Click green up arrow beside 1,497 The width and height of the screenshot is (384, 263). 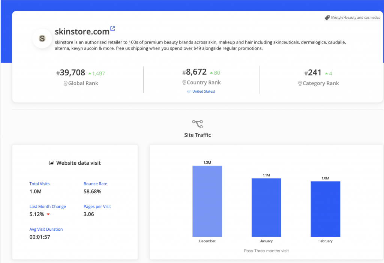tap(90, 74)
